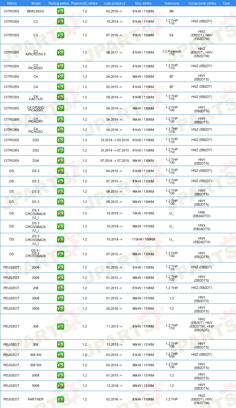
Task: Click the fuel icon in the Peugeot 2008 81kW row
Action: (x=60, y=268)
